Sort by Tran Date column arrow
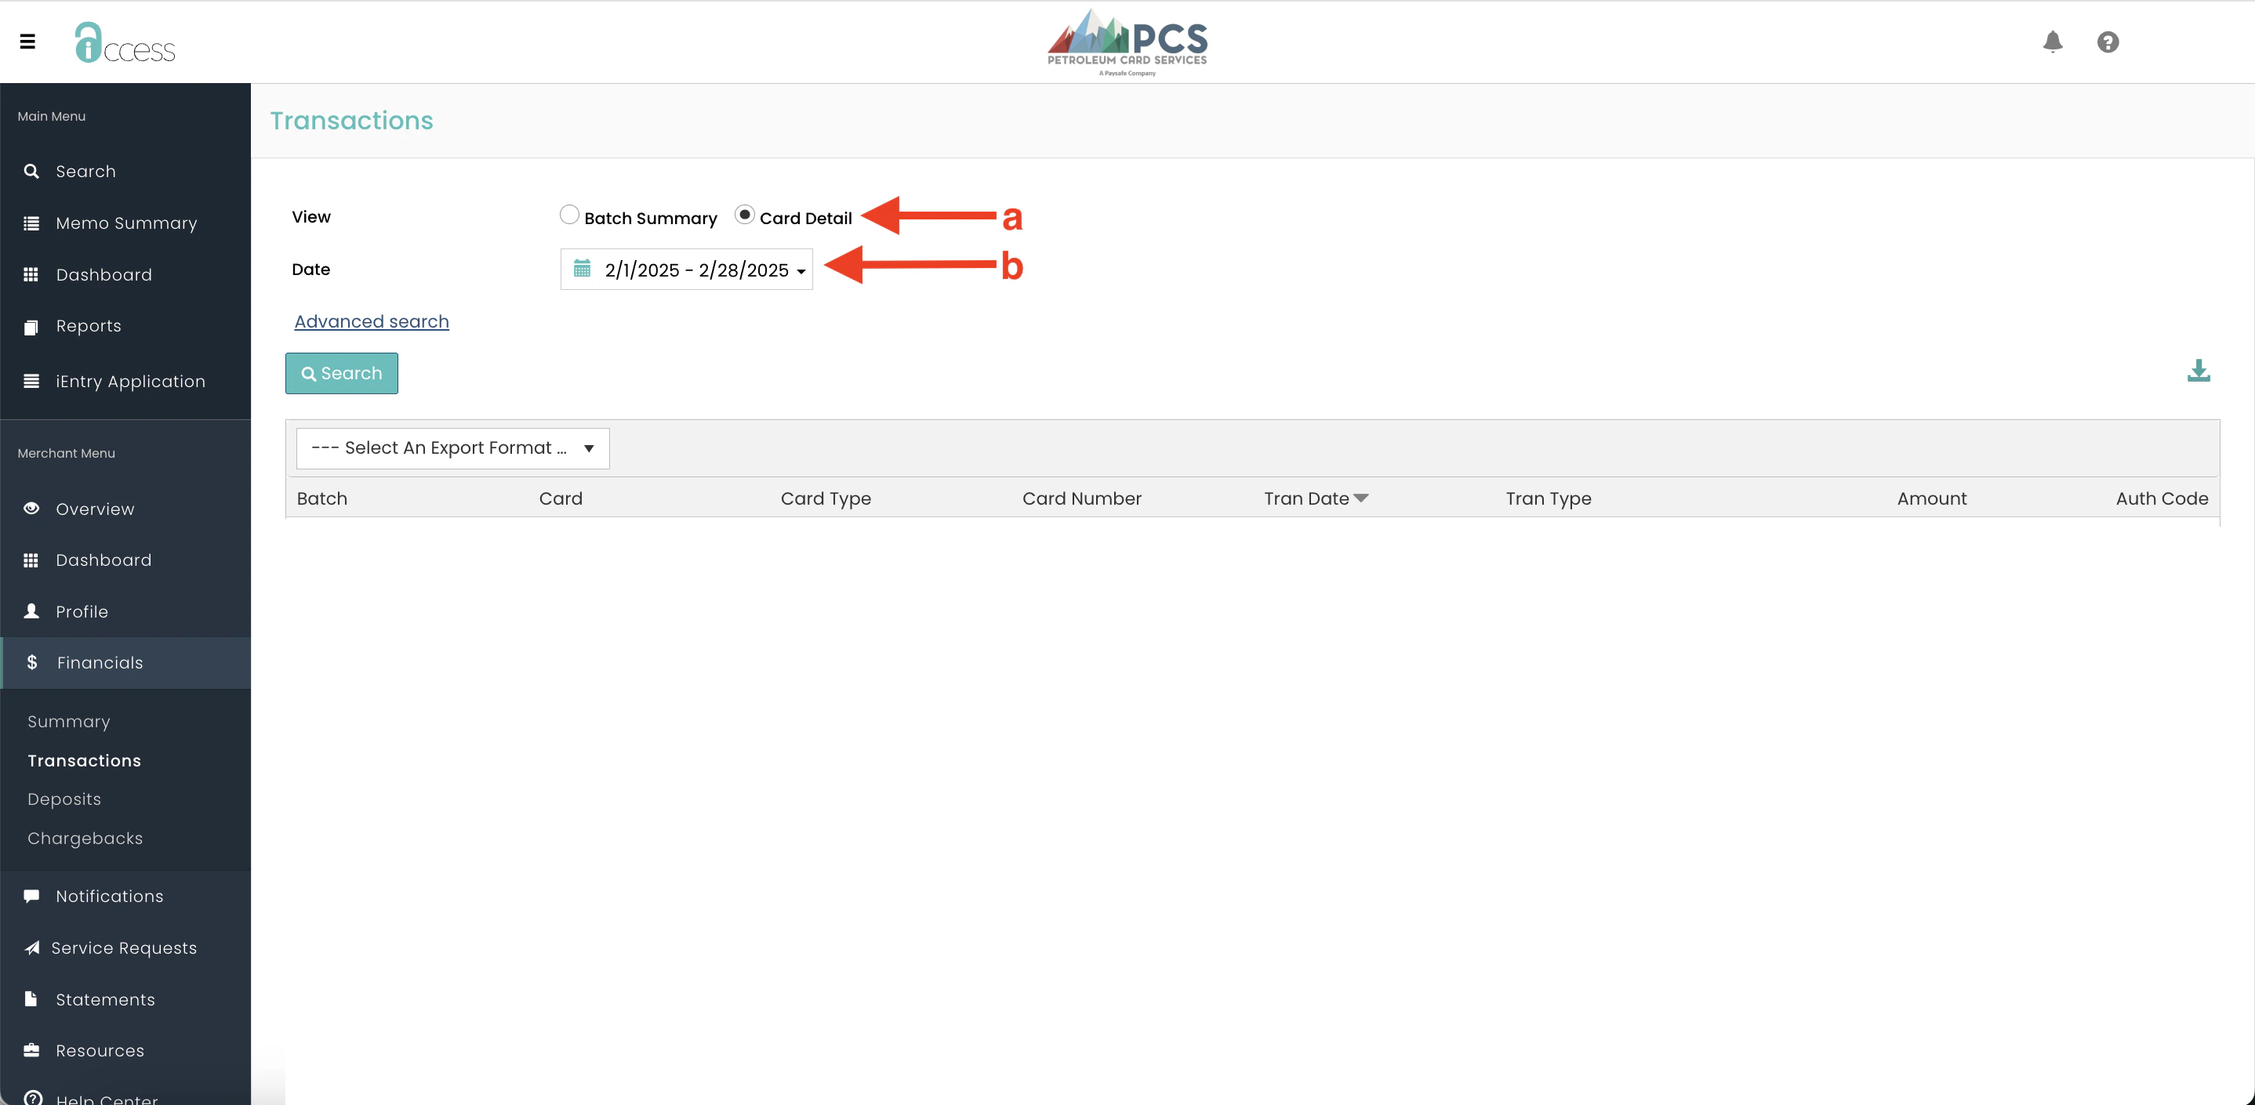2255x1105 pixels. 1360,498
